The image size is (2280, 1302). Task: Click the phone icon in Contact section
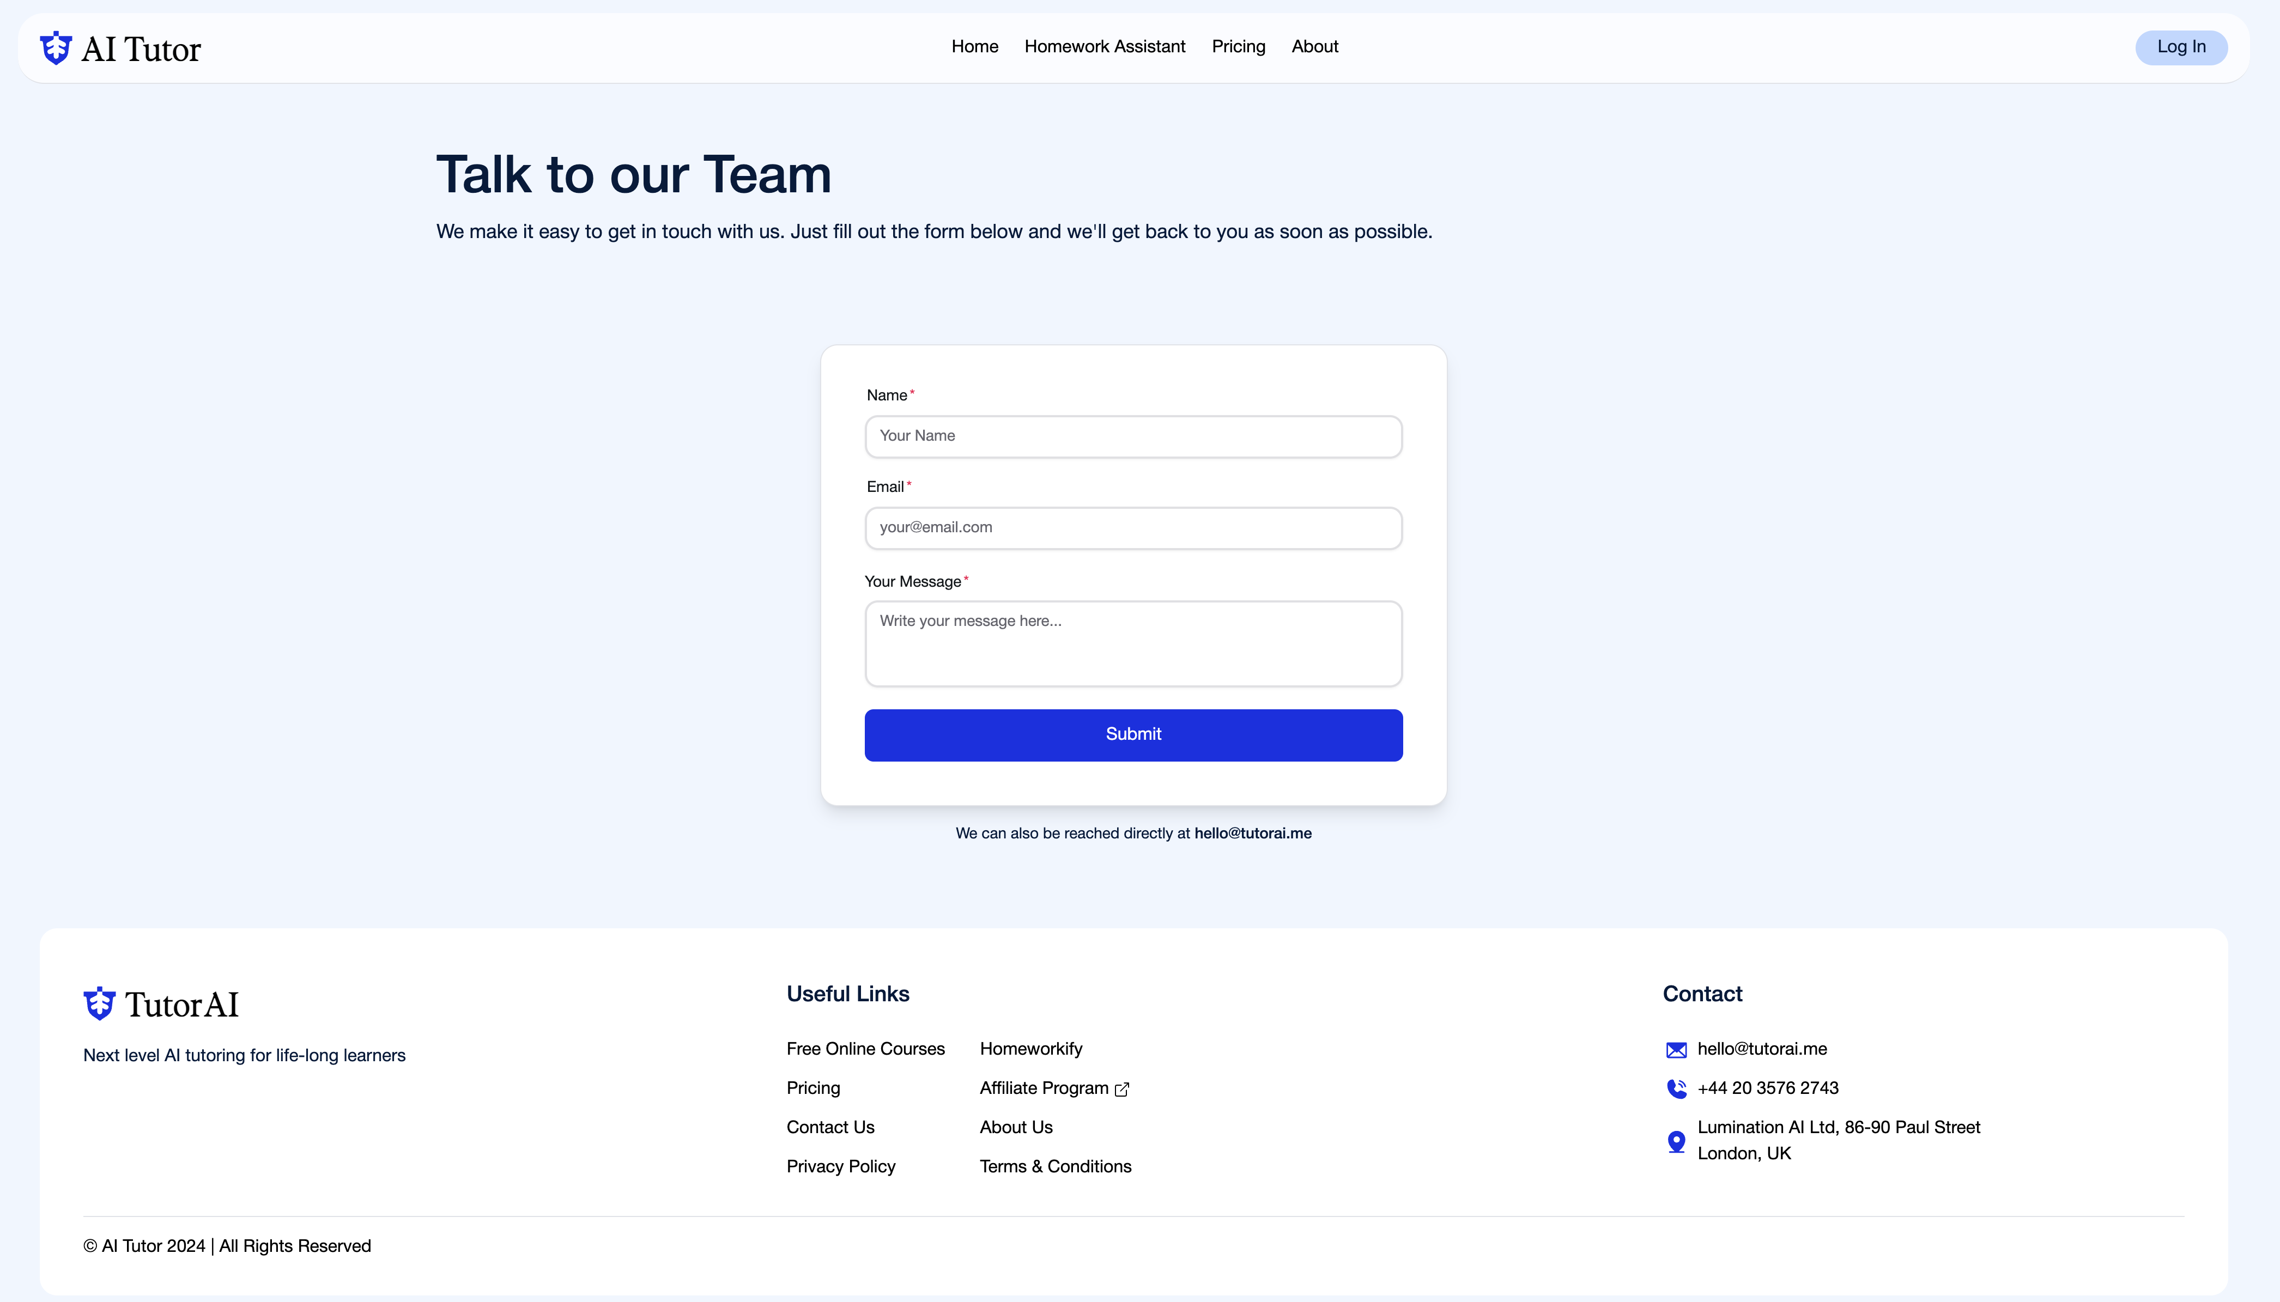pos(1676,1088)
